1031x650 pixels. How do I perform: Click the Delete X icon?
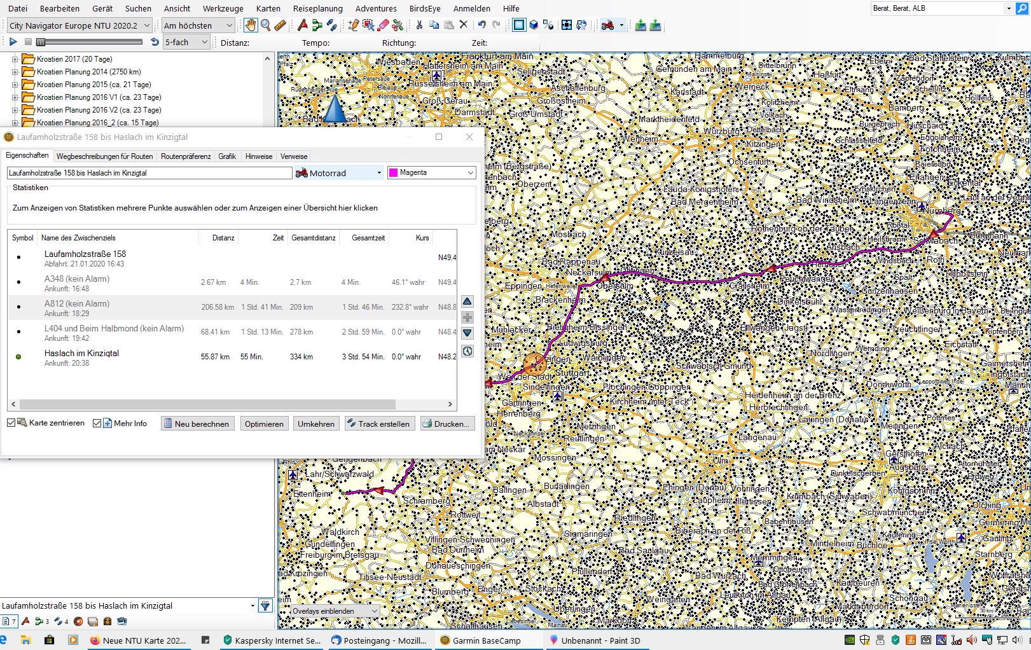click(x=464, y=25)
